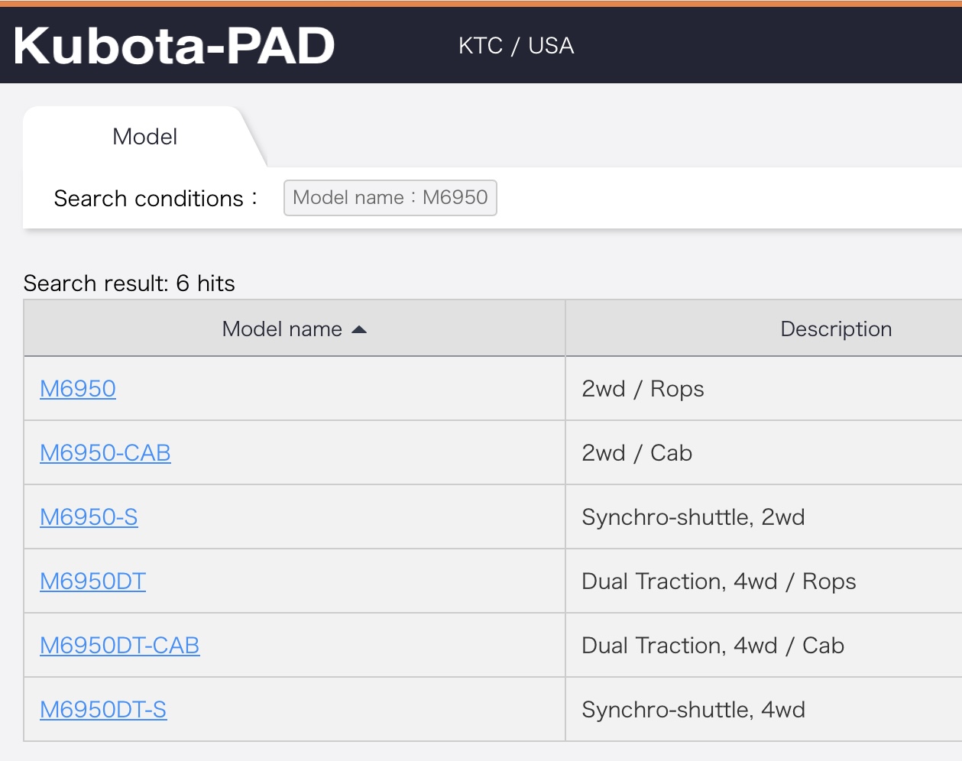Open the M6950-S model link
Image resolution: width=962 pixels, height=761 pixels.
[89, 517]
